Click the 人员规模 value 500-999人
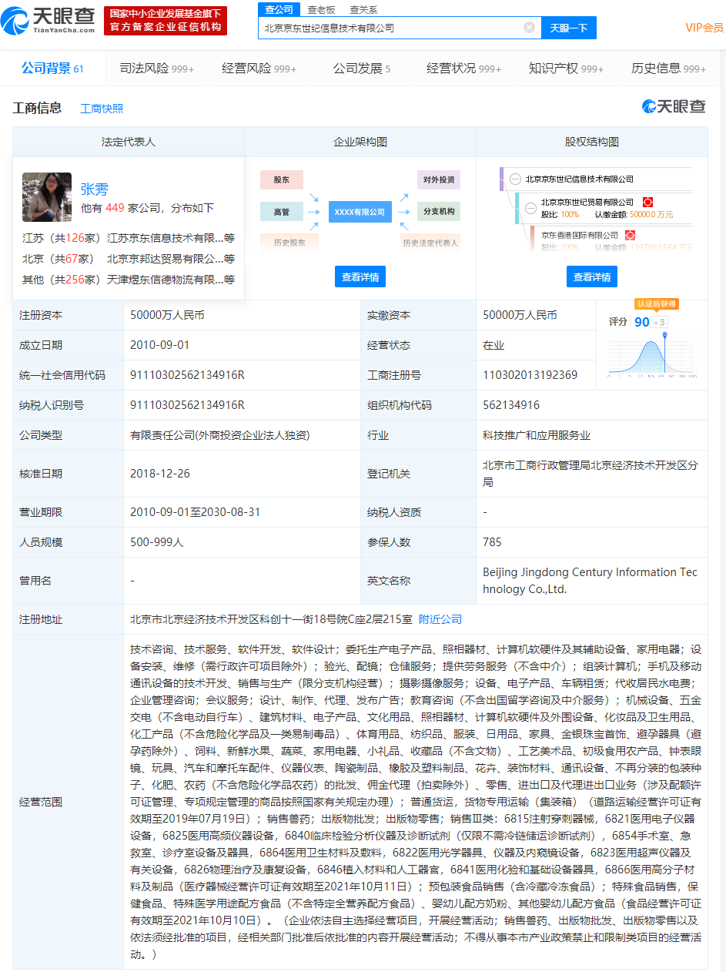The width and height of the screenshot is (726, 972). coord(156,542)
